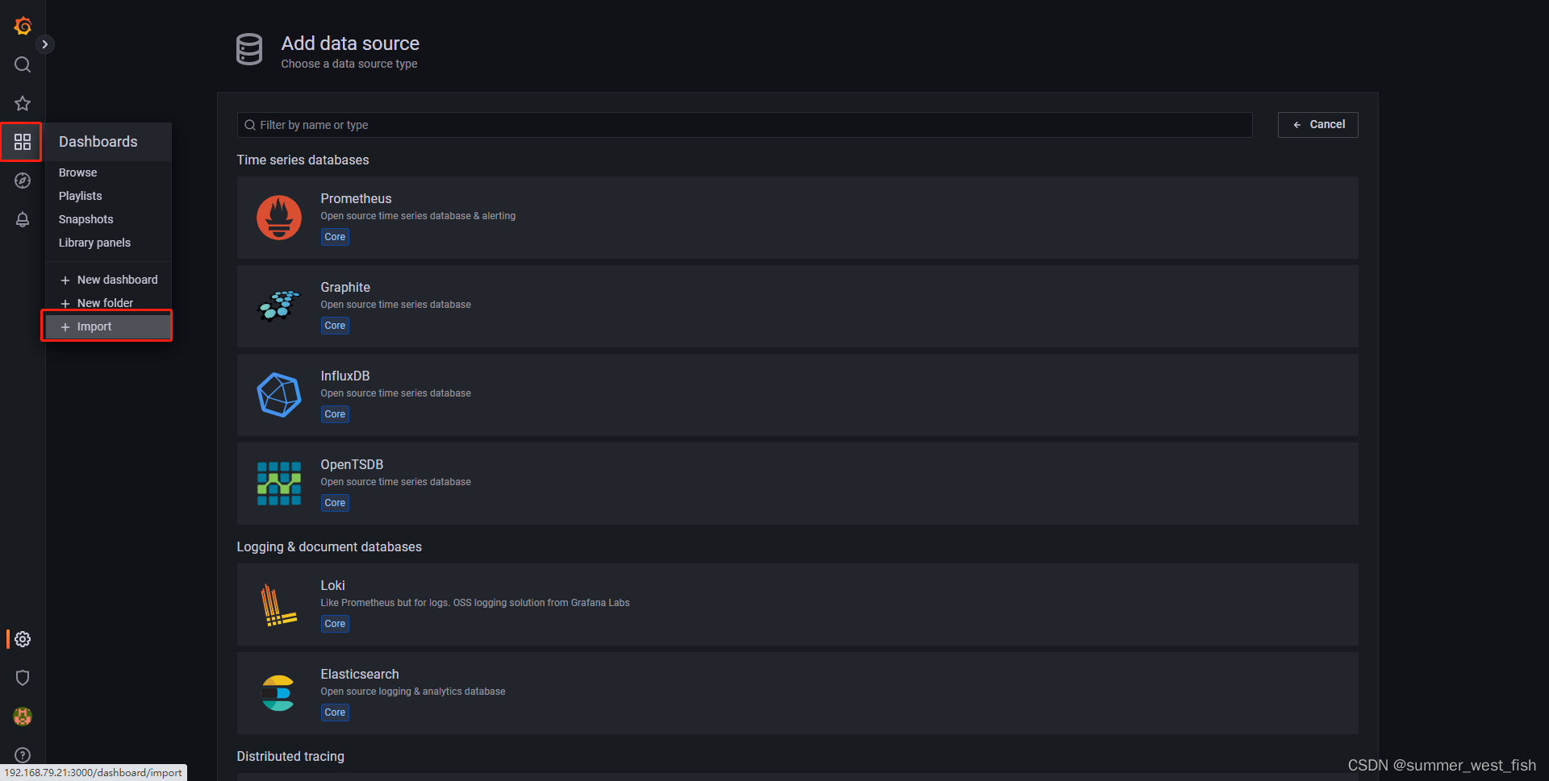Open the Grafana home via the logo icon
This screenshot has height=781, width=1549.
click(x=22, y=26)
